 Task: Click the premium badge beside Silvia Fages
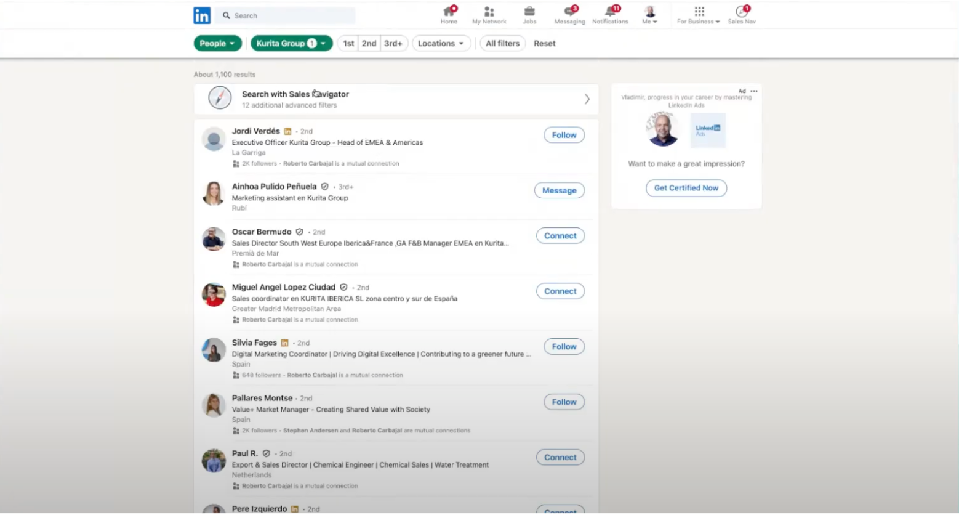(284, 343)
